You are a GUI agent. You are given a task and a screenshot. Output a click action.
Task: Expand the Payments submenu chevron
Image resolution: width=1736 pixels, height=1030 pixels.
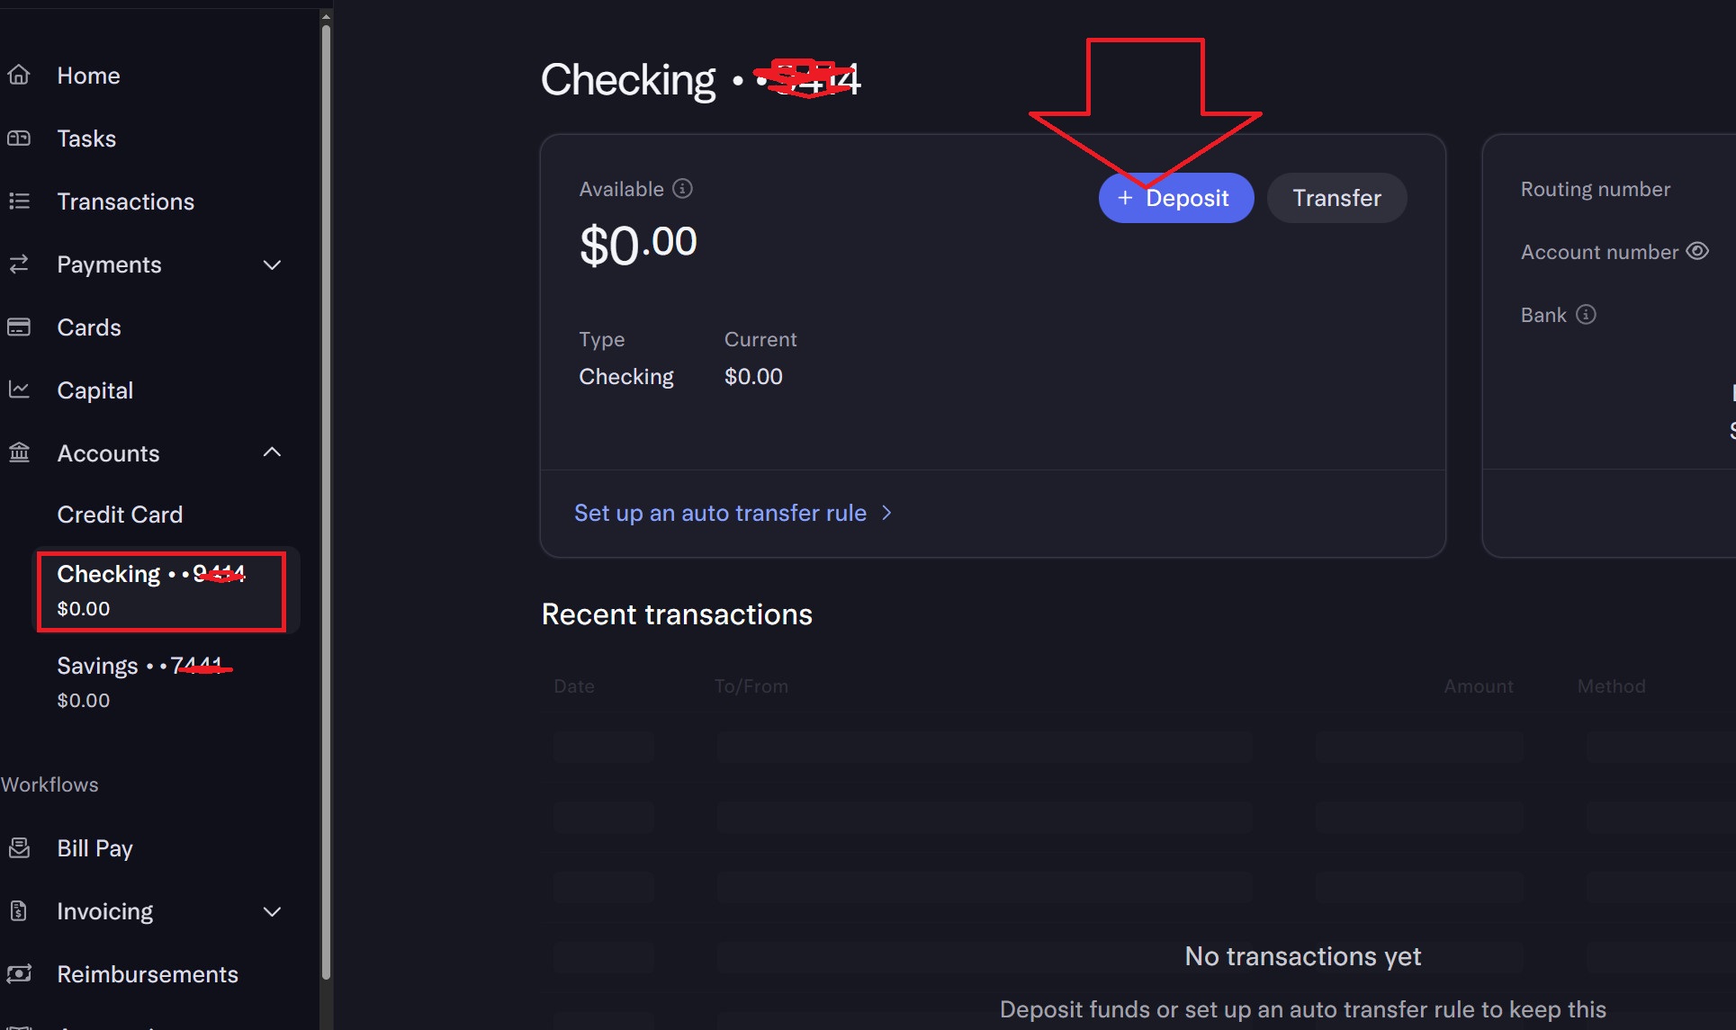272,264
